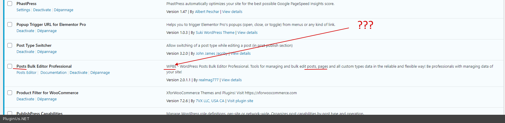Open 7VX LLC, USA CA author link
Image resolution: width=505 pixels, height=123 pixels.
click(x=210, y=101)
